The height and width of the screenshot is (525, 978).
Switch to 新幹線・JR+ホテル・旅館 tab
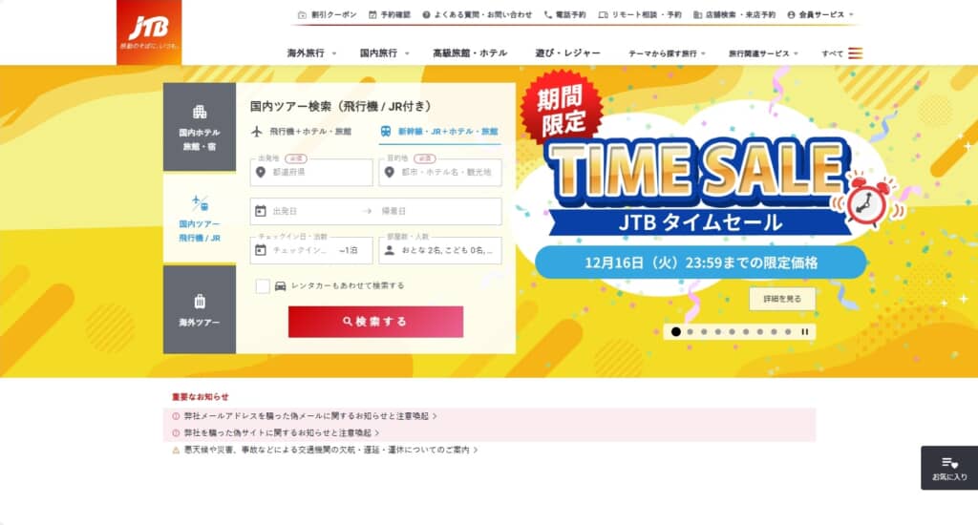(x=439, y=132)
